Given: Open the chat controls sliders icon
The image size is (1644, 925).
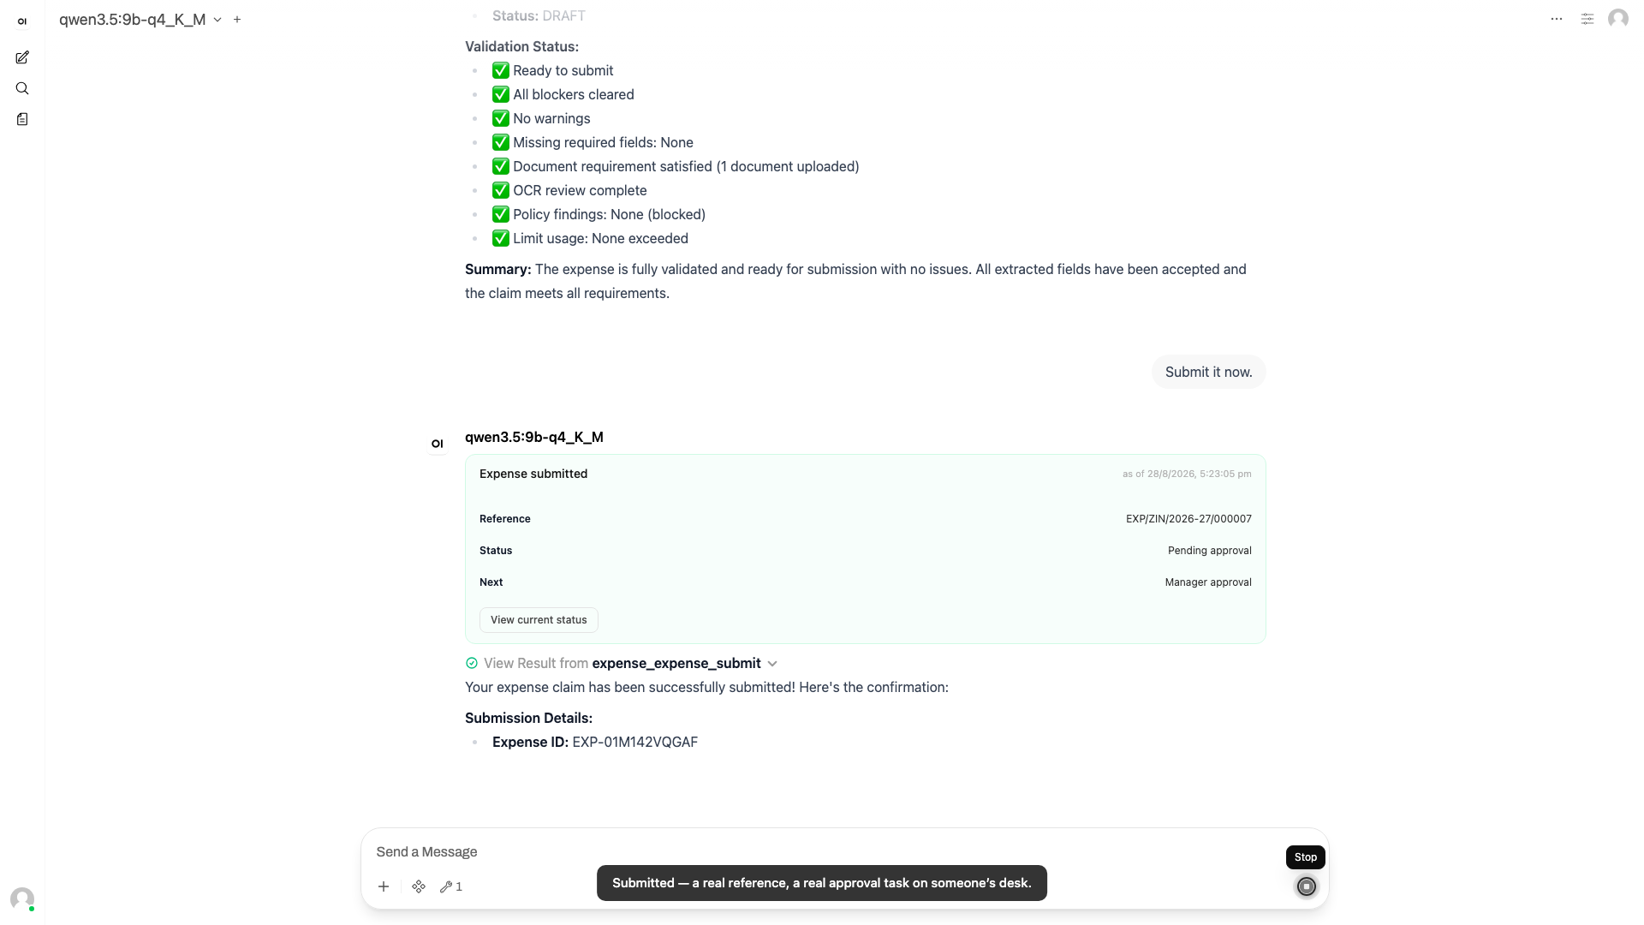Looking at the screenshot, I should point(1587,19).
